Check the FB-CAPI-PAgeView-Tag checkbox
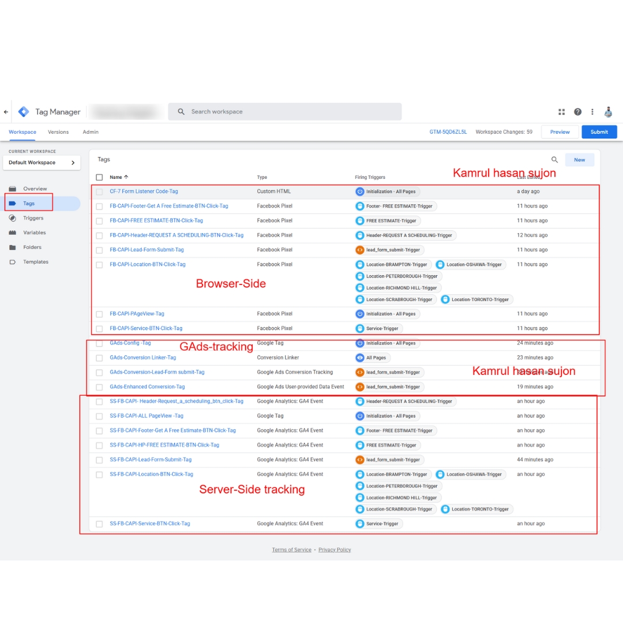The width and height of the screenshot is (623, 623). click(x=99, y=314)
